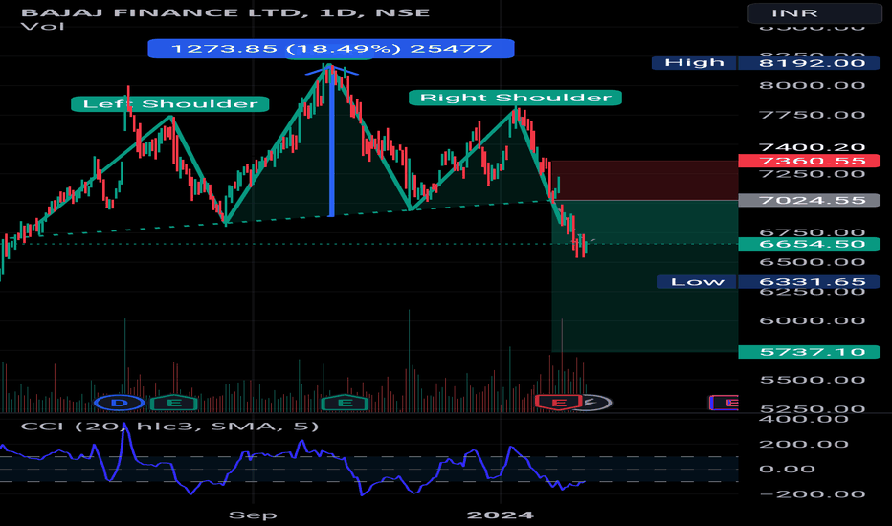The image size is (892, 526).
Task: Click the 1273.85 (18.49%) 25477 measurement label
Action: pyautogui.click(x=331, y=49)
